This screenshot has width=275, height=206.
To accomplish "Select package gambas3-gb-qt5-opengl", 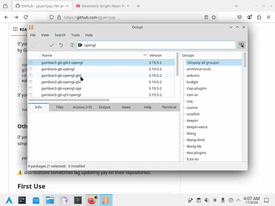I will (x=101, y=95).
